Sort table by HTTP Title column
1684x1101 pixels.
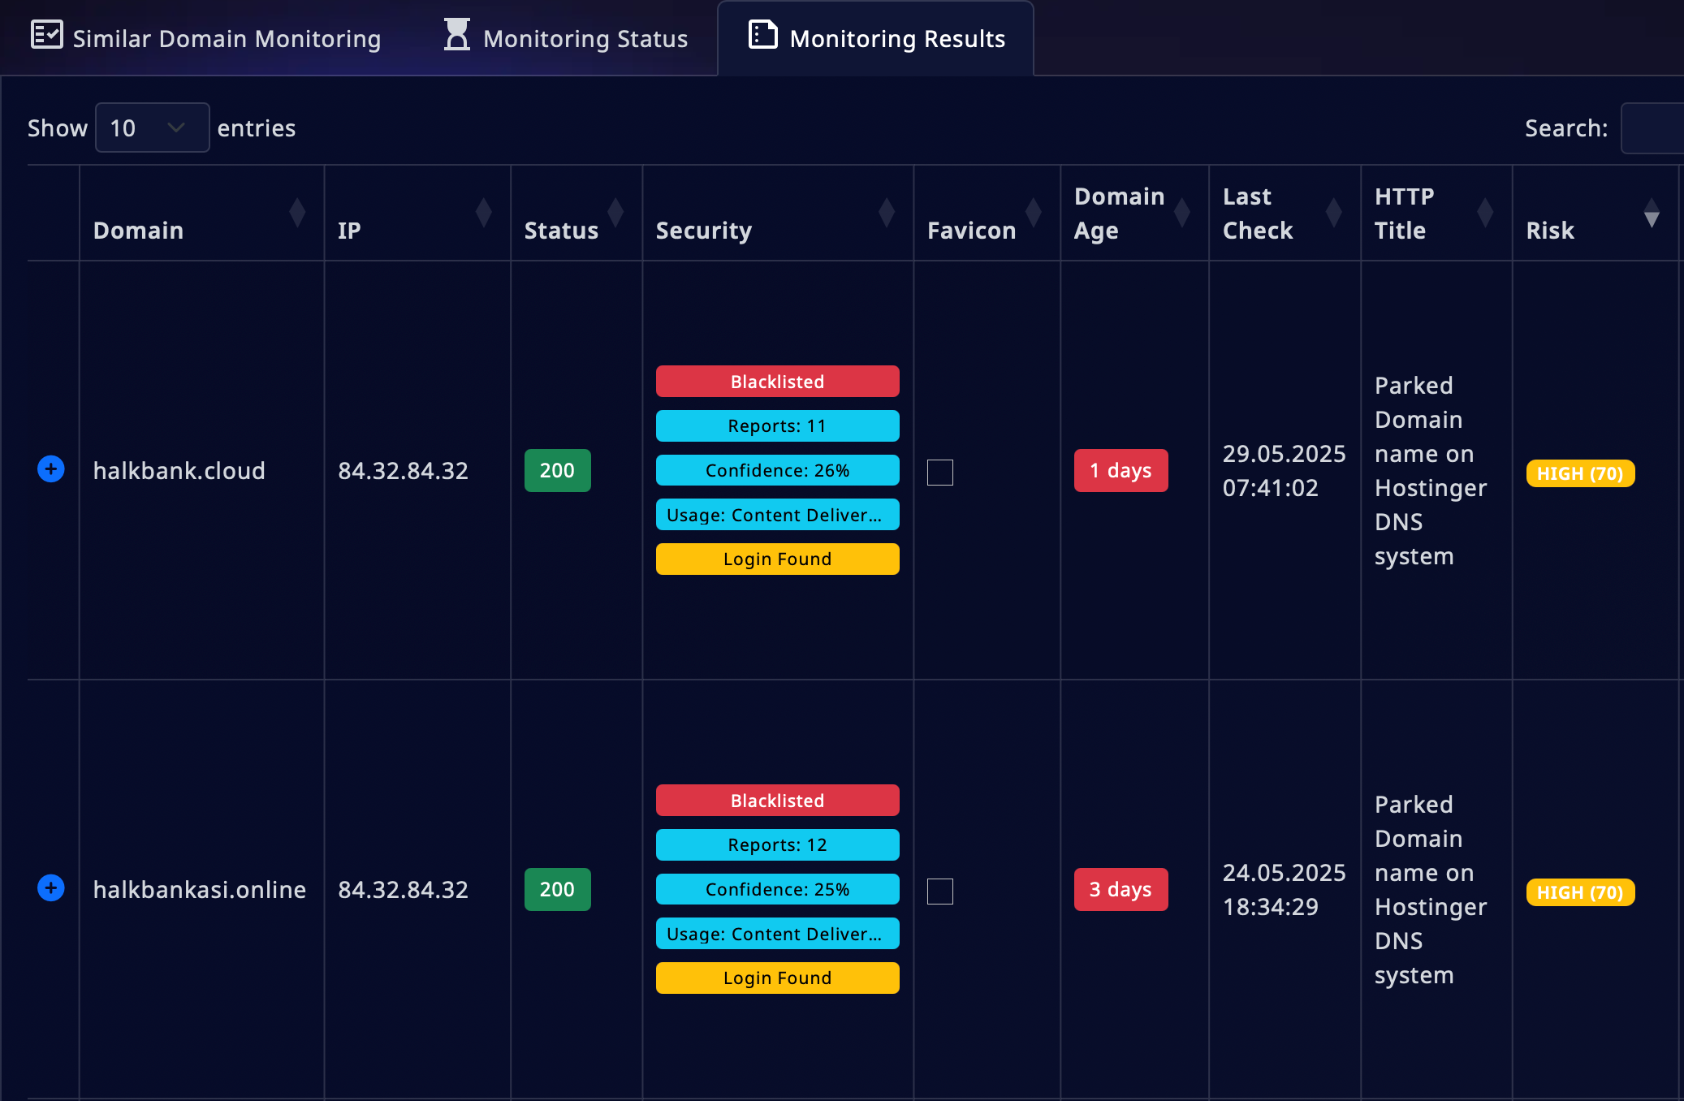click(1436, 214)
